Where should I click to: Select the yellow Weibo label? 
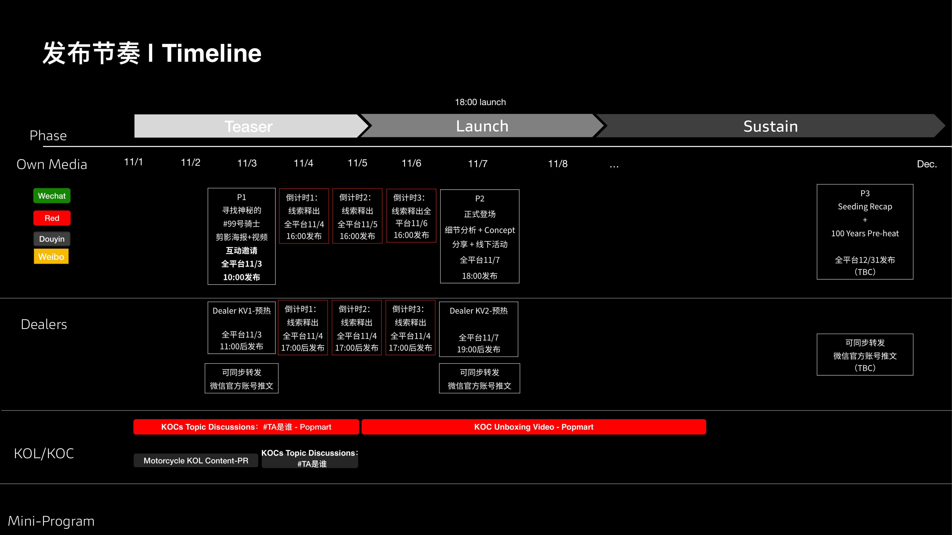[51, 257]
